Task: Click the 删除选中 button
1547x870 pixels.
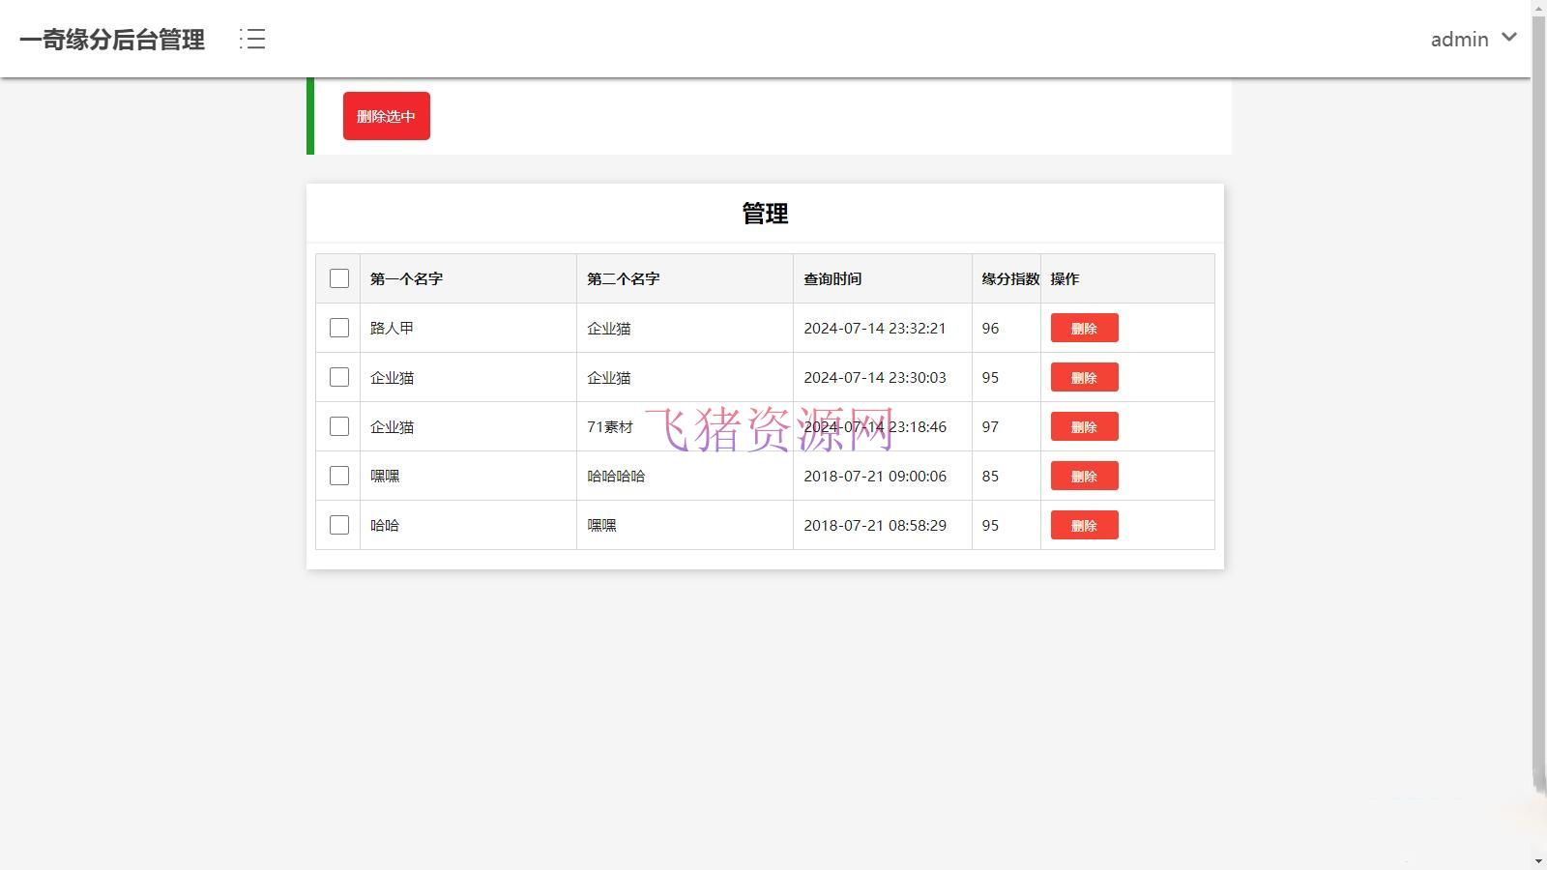Action: pyautogui.click(x=385, y=115)
